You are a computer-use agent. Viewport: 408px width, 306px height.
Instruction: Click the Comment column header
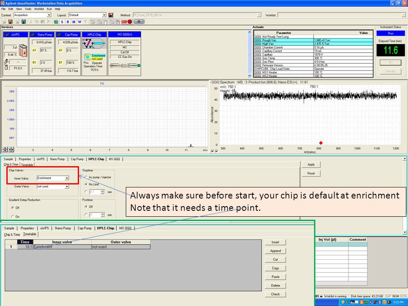[358, 239]
